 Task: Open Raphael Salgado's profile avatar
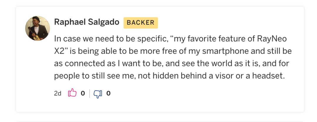point(38,28)
